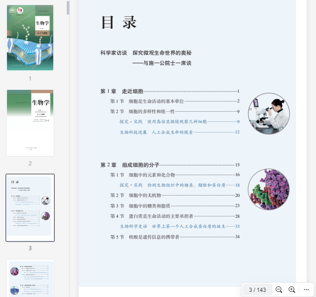Click the 与施一公院士一席谈 subtitle line
Viewport: 316px width, 297px height.
click(x=162, y=63)
